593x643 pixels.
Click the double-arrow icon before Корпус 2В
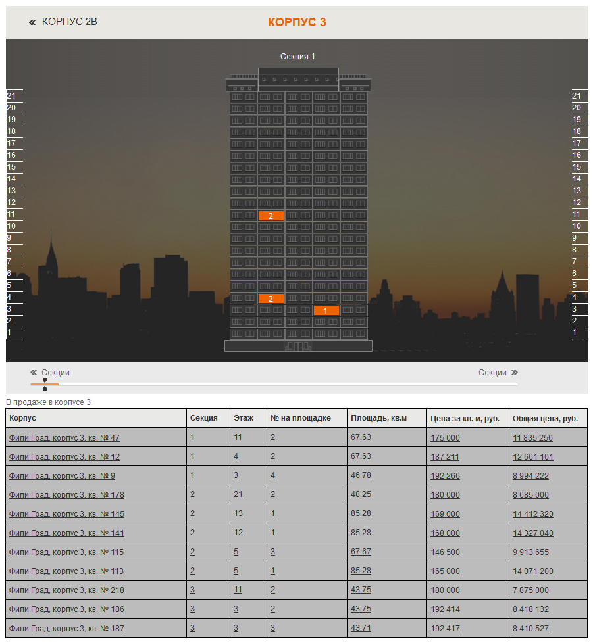click(x=32, y=22)
